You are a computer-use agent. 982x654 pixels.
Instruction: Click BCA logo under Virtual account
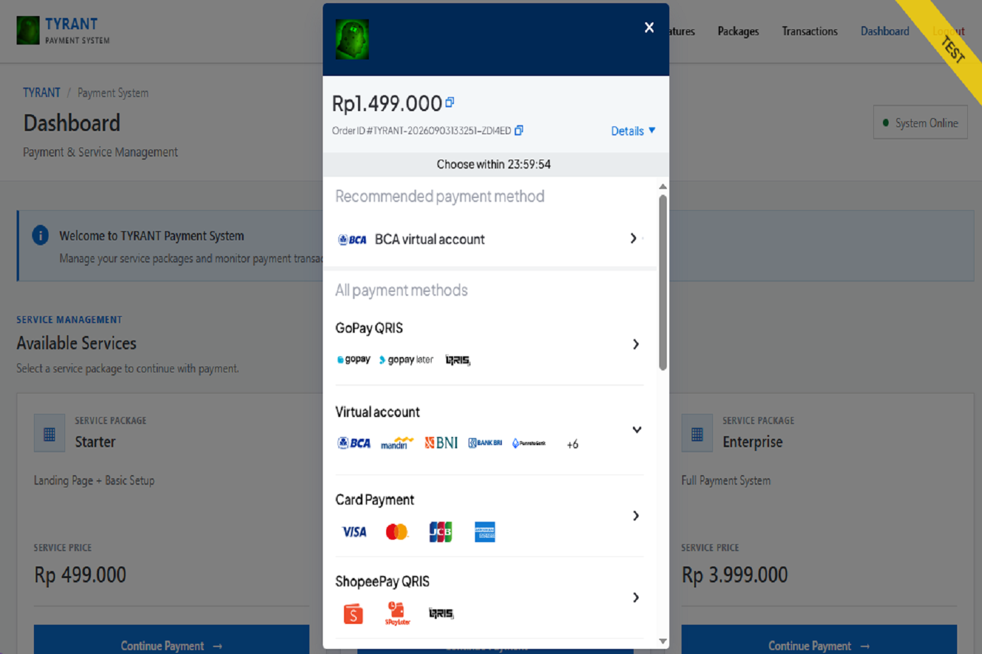(354, 443)
